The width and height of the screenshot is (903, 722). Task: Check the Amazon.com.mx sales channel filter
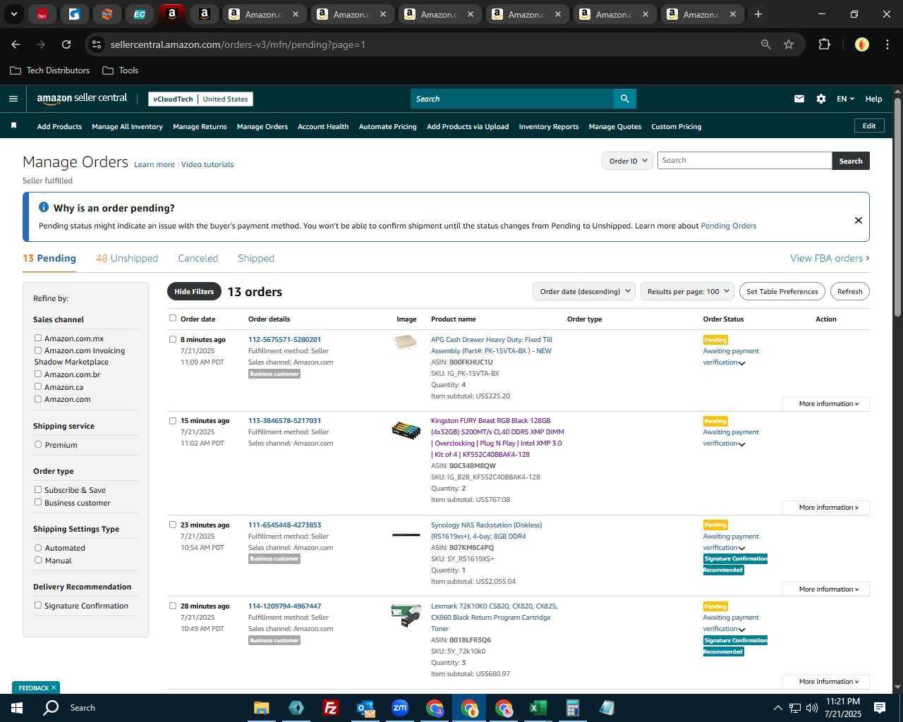(x=38, y=338)
